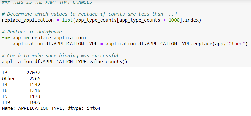The image size is (251, 116).
Task: Click the T5 output row label
Action: pos(5,96)
